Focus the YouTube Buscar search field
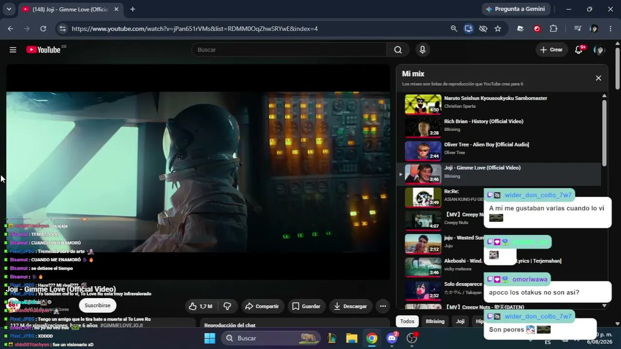This screenshot has height=349, width=621. point(289,49)
